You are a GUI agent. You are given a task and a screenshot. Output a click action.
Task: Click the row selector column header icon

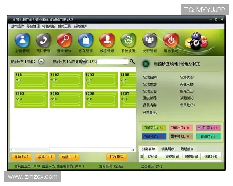pos(141,157)
